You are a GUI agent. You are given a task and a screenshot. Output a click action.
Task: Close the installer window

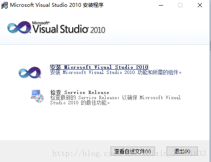200,5
